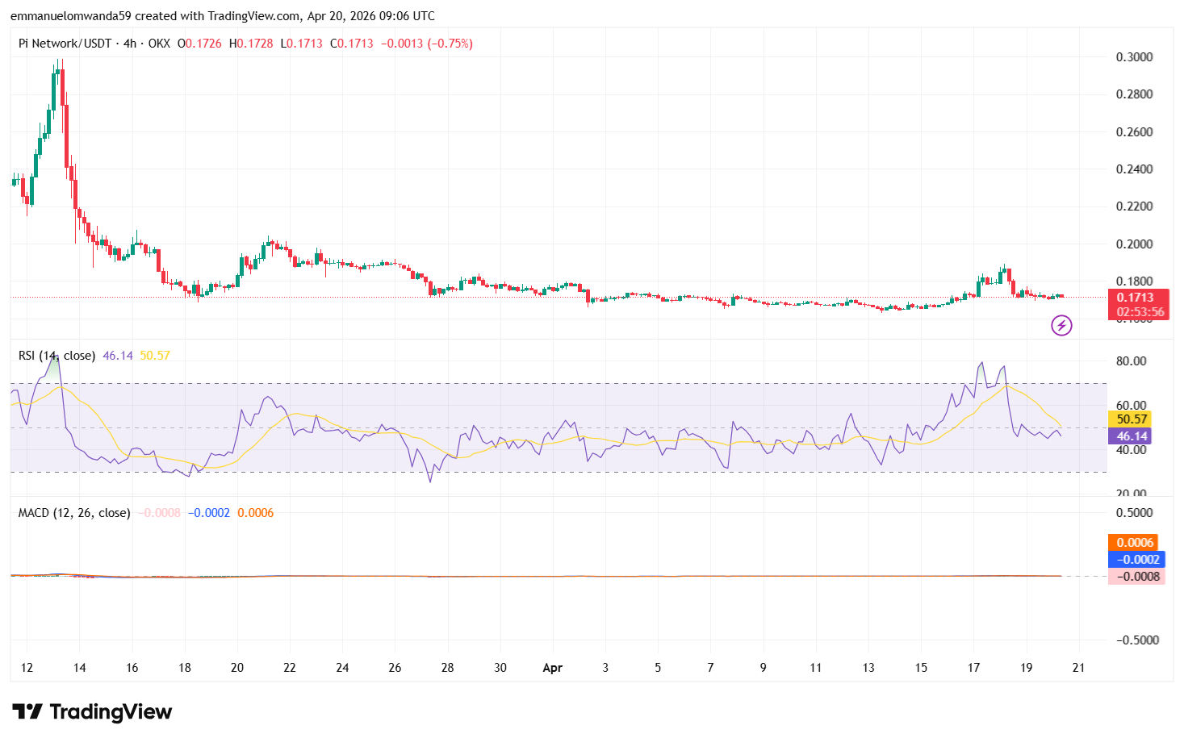The image size is (1184, 742).
Task: Click the 02:53:56 candle countdown timer
Action: tap(1138, 312)
